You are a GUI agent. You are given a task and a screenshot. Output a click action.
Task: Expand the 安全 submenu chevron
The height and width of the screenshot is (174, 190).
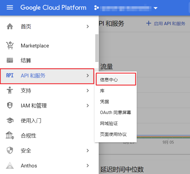coord(87,151)
